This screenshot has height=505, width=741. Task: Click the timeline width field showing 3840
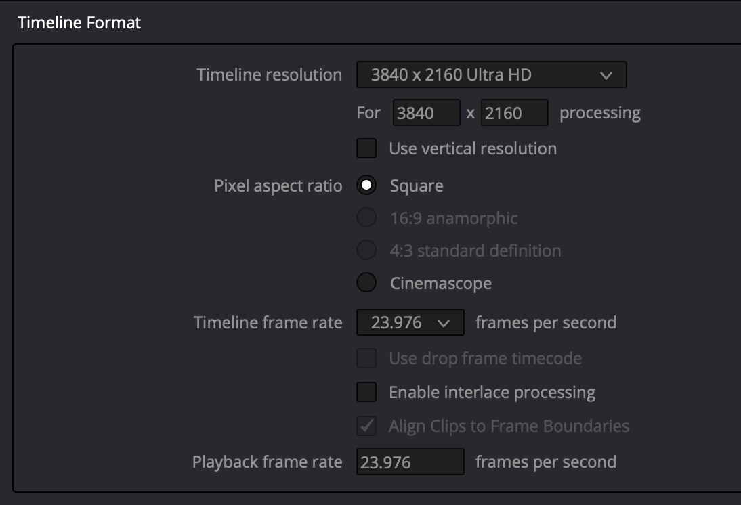[x=426, y=113]
